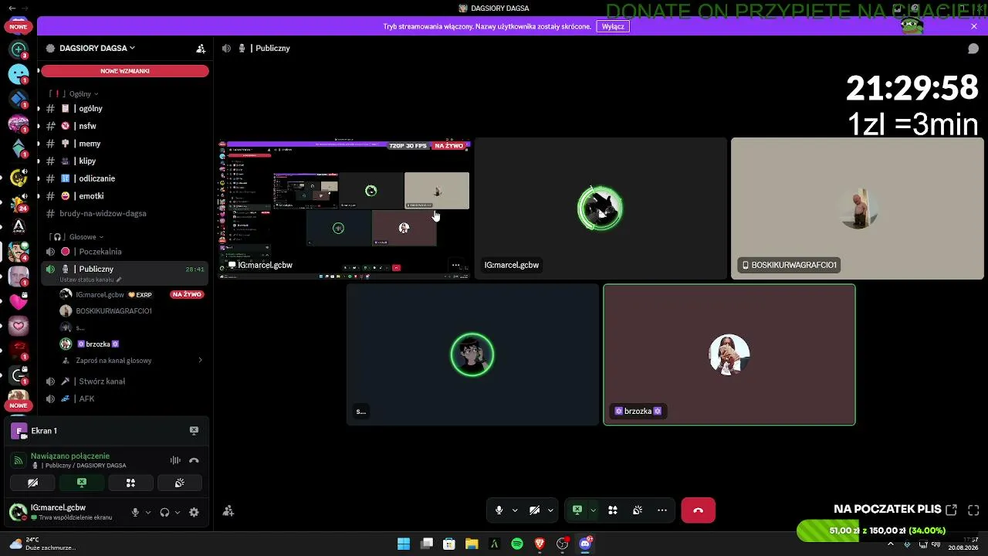Viewport: 988px width, 556px height.
Task: Click the friends invite icon below the video grid
Action: 228,510
